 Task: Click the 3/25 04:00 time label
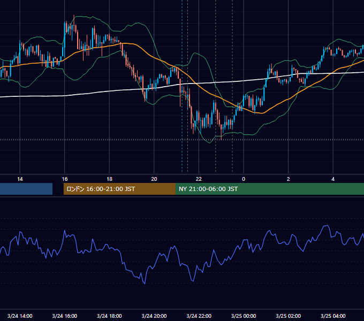click(x=333, y=316)
